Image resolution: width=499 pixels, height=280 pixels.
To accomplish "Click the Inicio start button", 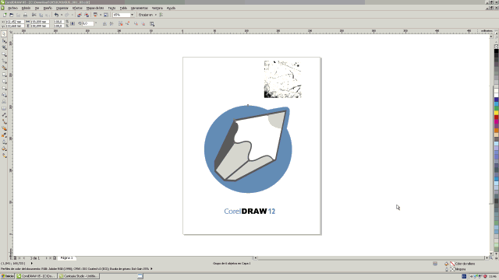I will [7, 276].
